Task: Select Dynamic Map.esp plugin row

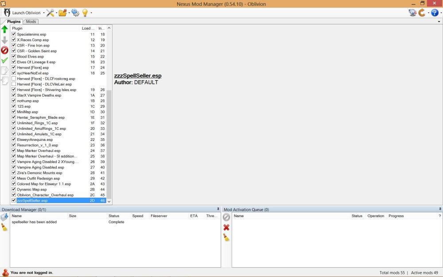Action: [x=58, y=189]
